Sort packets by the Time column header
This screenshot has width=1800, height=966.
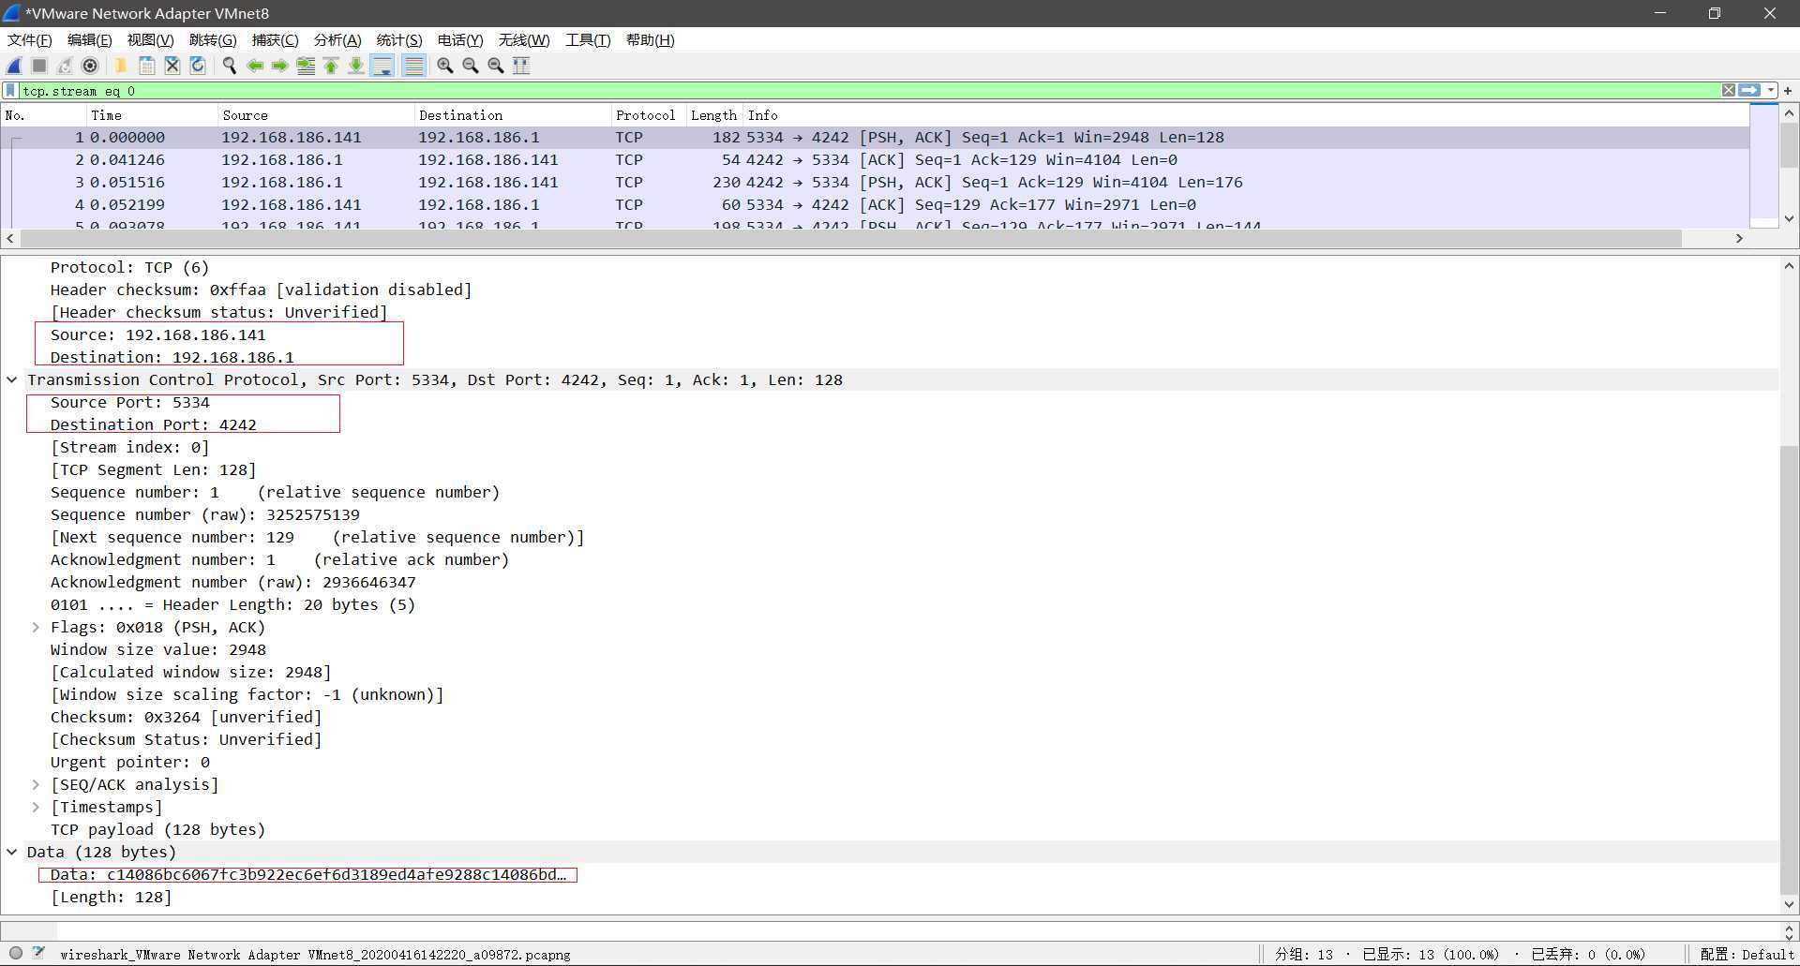(x=151, y=115)
